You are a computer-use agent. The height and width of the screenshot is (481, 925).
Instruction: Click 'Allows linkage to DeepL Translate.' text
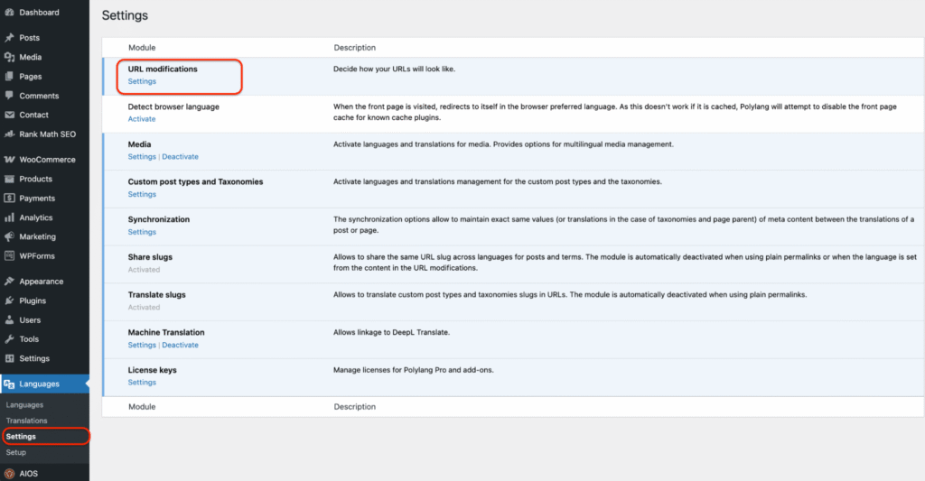pos(392,332)
